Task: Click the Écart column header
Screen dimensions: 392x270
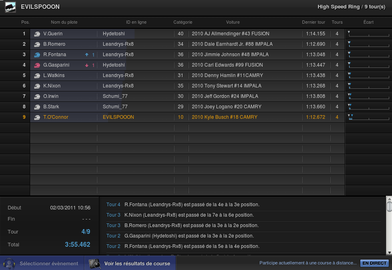Action: [x=368, y=22]
